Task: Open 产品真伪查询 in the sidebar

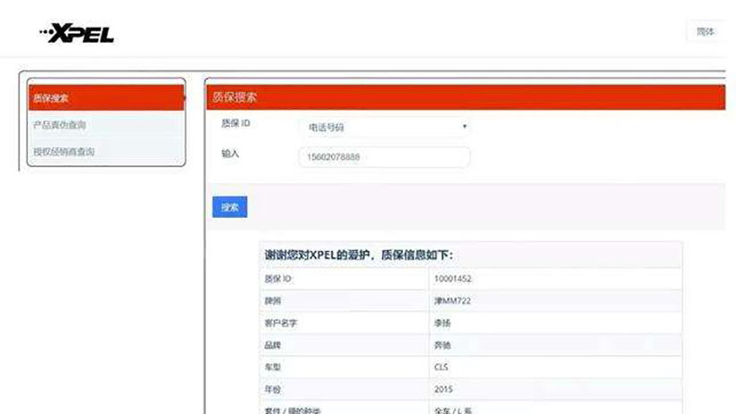Action: [x=106, y=125]
